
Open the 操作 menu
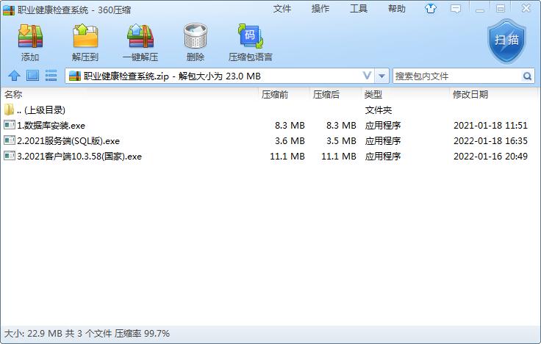click(320, 9)
